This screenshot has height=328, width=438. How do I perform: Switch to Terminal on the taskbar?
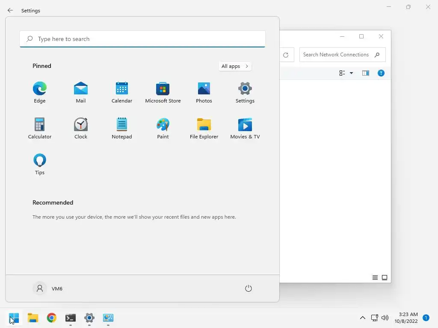click(x=71, y=318)
